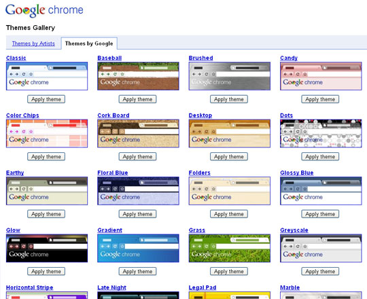Open the Classic theme link
This screenshot has width=367, height=299.
(16, 58)
